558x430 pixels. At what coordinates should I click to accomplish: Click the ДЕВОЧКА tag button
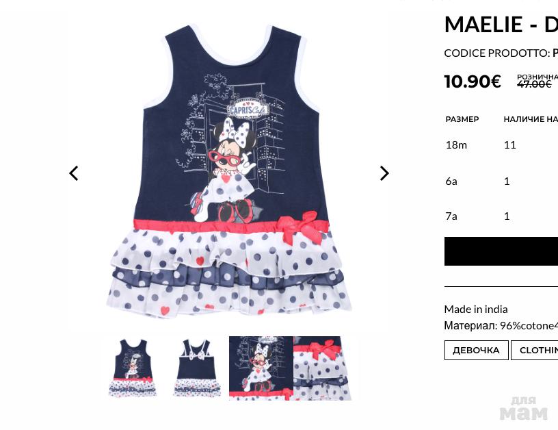click(x=476, y=350)
